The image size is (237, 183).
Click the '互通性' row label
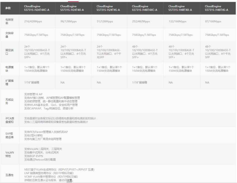9,175
